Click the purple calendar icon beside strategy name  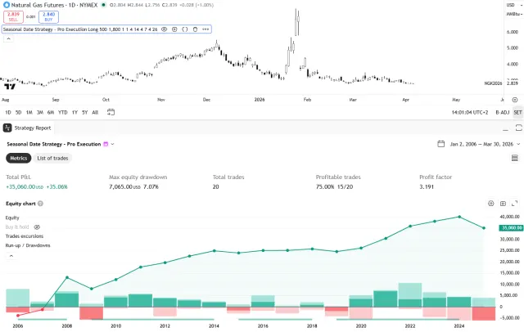tap(106, 144)
